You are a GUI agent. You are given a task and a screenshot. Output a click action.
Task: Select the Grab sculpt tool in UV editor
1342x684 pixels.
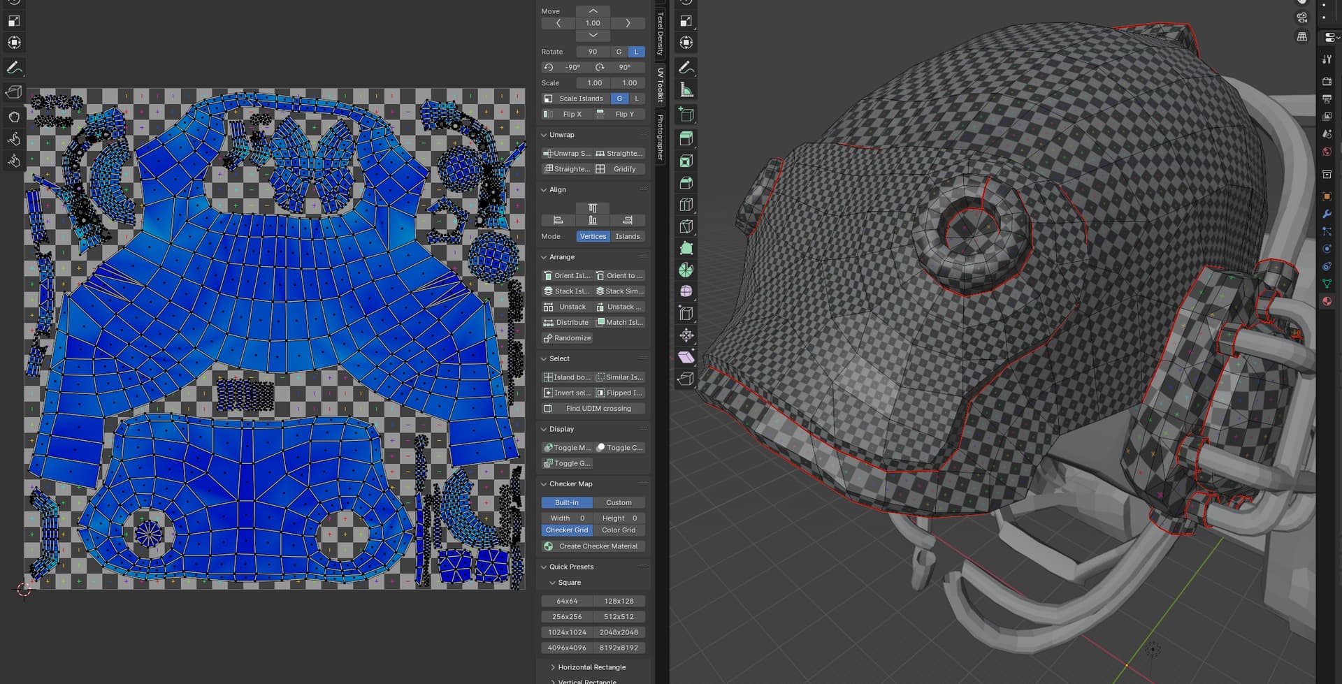click(x=14, y=117)
